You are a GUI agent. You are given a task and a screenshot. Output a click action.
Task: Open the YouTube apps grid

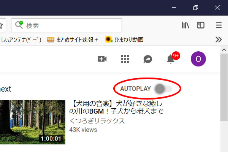(125, 59)
